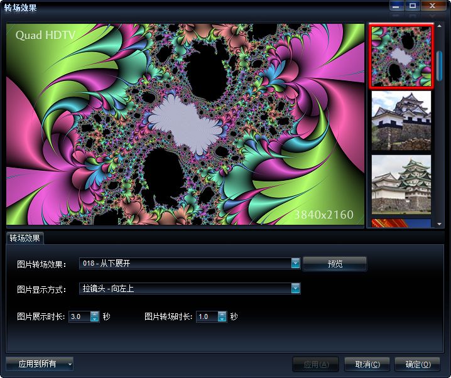Screen dimensions: 451x378
Task: Click the large fractal preview image
Action: click(x=185, y=124)
